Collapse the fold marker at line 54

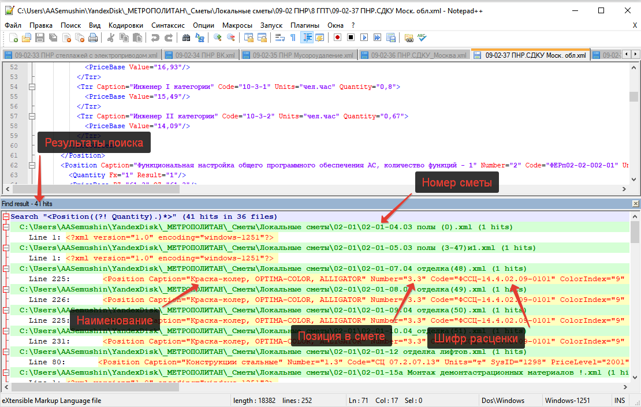click(32, 87)
